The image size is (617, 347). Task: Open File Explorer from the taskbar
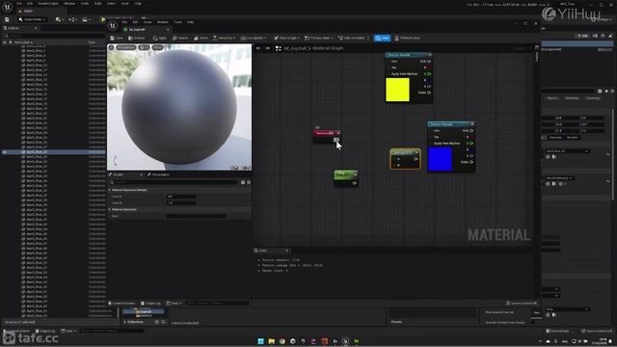(272, 341)
